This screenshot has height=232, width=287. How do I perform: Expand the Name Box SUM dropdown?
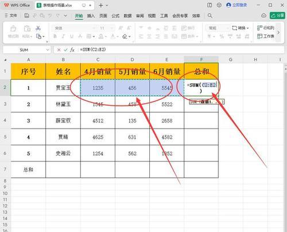[48, 50]
